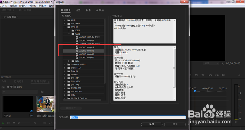The image size is (245, 130).
Task: Expand the DV - PAL preset folder
Action: 64,85
